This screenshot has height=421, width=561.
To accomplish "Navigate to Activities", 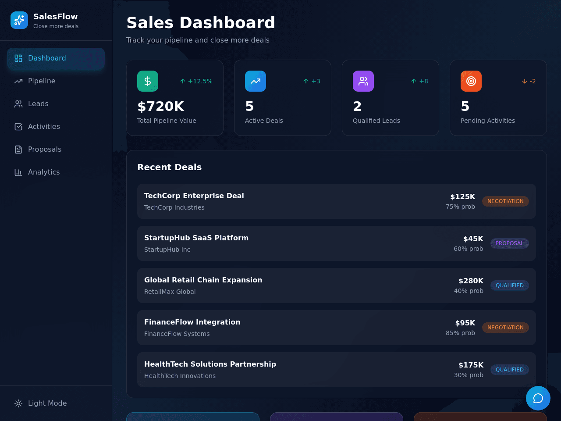I will [56, 127].
